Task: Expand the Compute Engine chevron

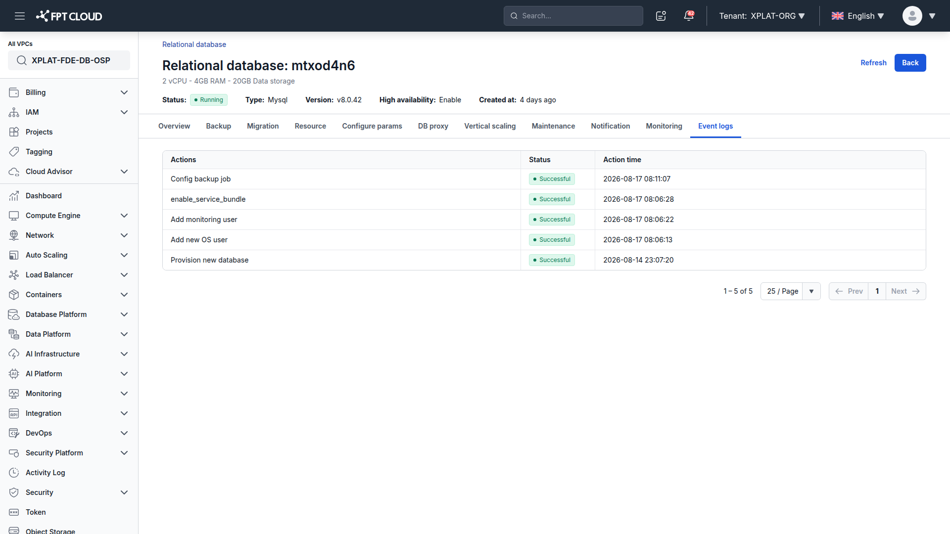Action: (x=124, y=216)
